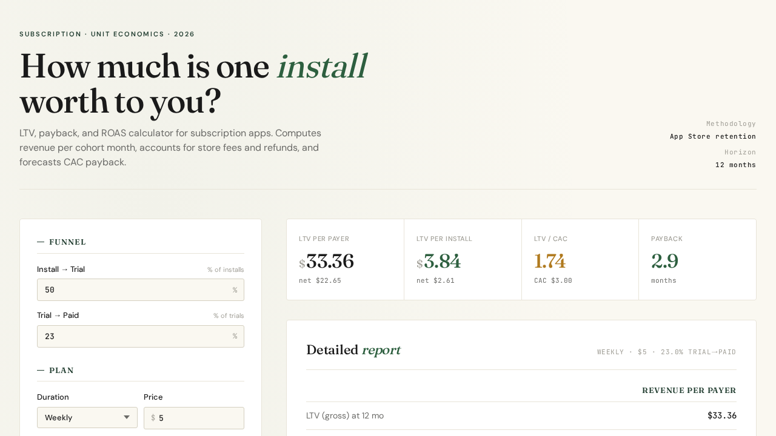The width and height of the screenshot is (776, 436).
Task: Click the 'SUBSCRIPTION · UNIT ECONOMICS · 2026' tagline
Action: (x=107, y=35)
